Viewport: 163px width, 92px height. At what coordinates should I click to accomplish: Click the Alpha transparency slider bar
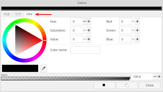pos(66,78)
